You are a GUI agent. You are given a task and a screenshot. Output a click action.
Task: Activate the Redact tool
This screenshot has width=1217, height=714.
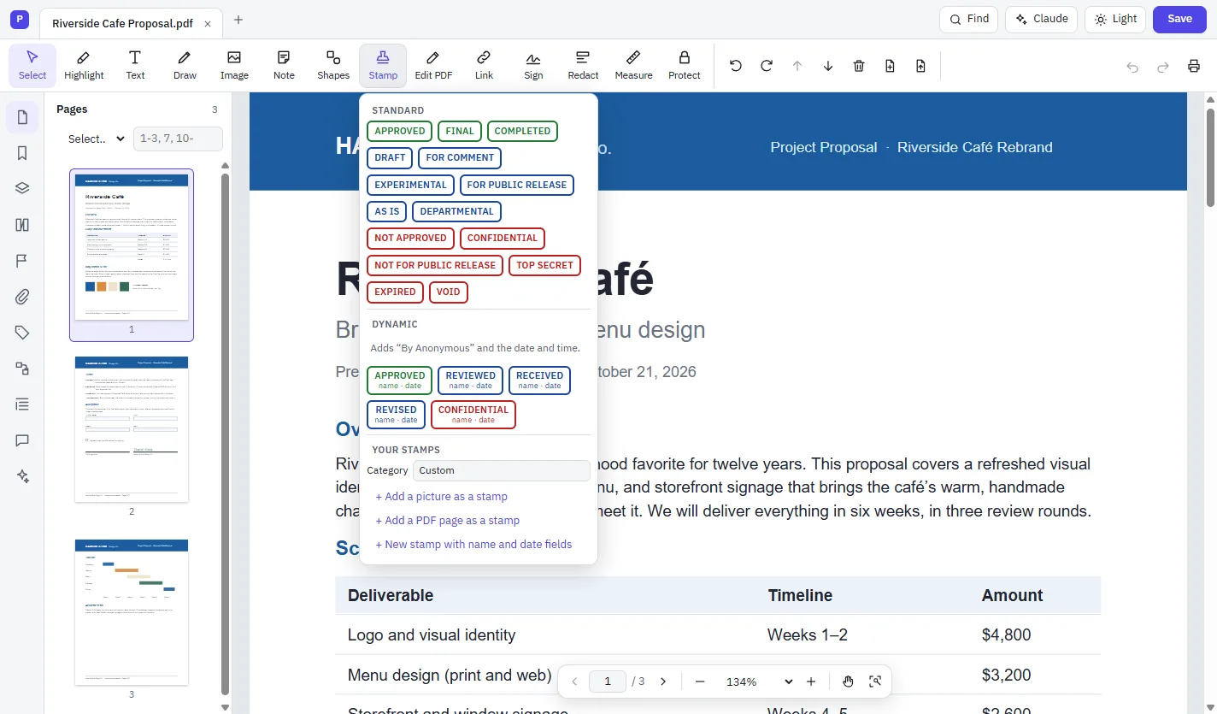click(583, 66)
